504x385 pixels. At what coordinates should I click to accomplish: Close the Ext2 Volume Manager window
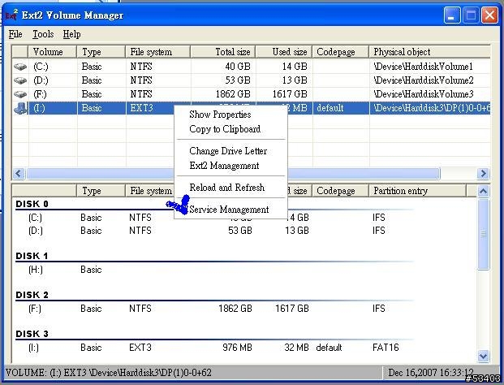coord(489,15)
